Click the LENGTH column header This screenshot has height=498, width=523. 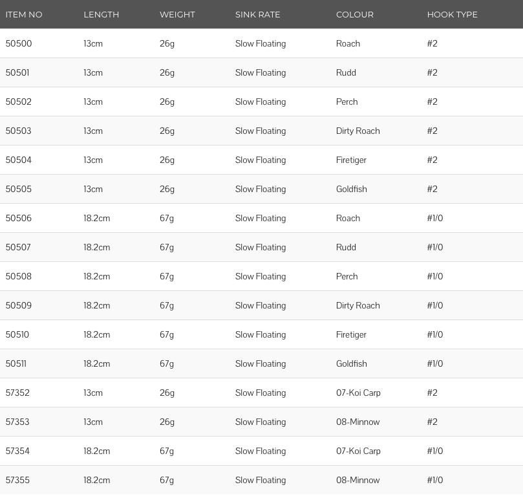[101, 15]
